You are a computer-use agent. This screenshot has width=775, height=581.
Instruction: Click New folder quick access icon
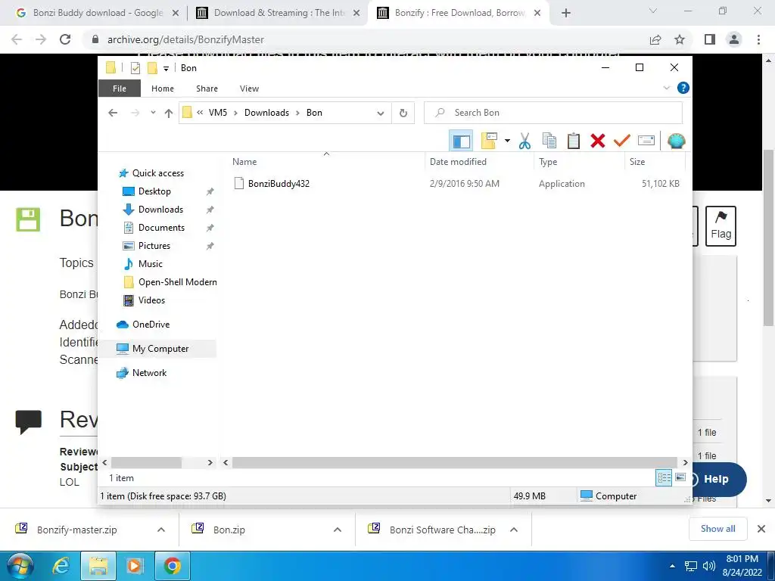point(152,67)
